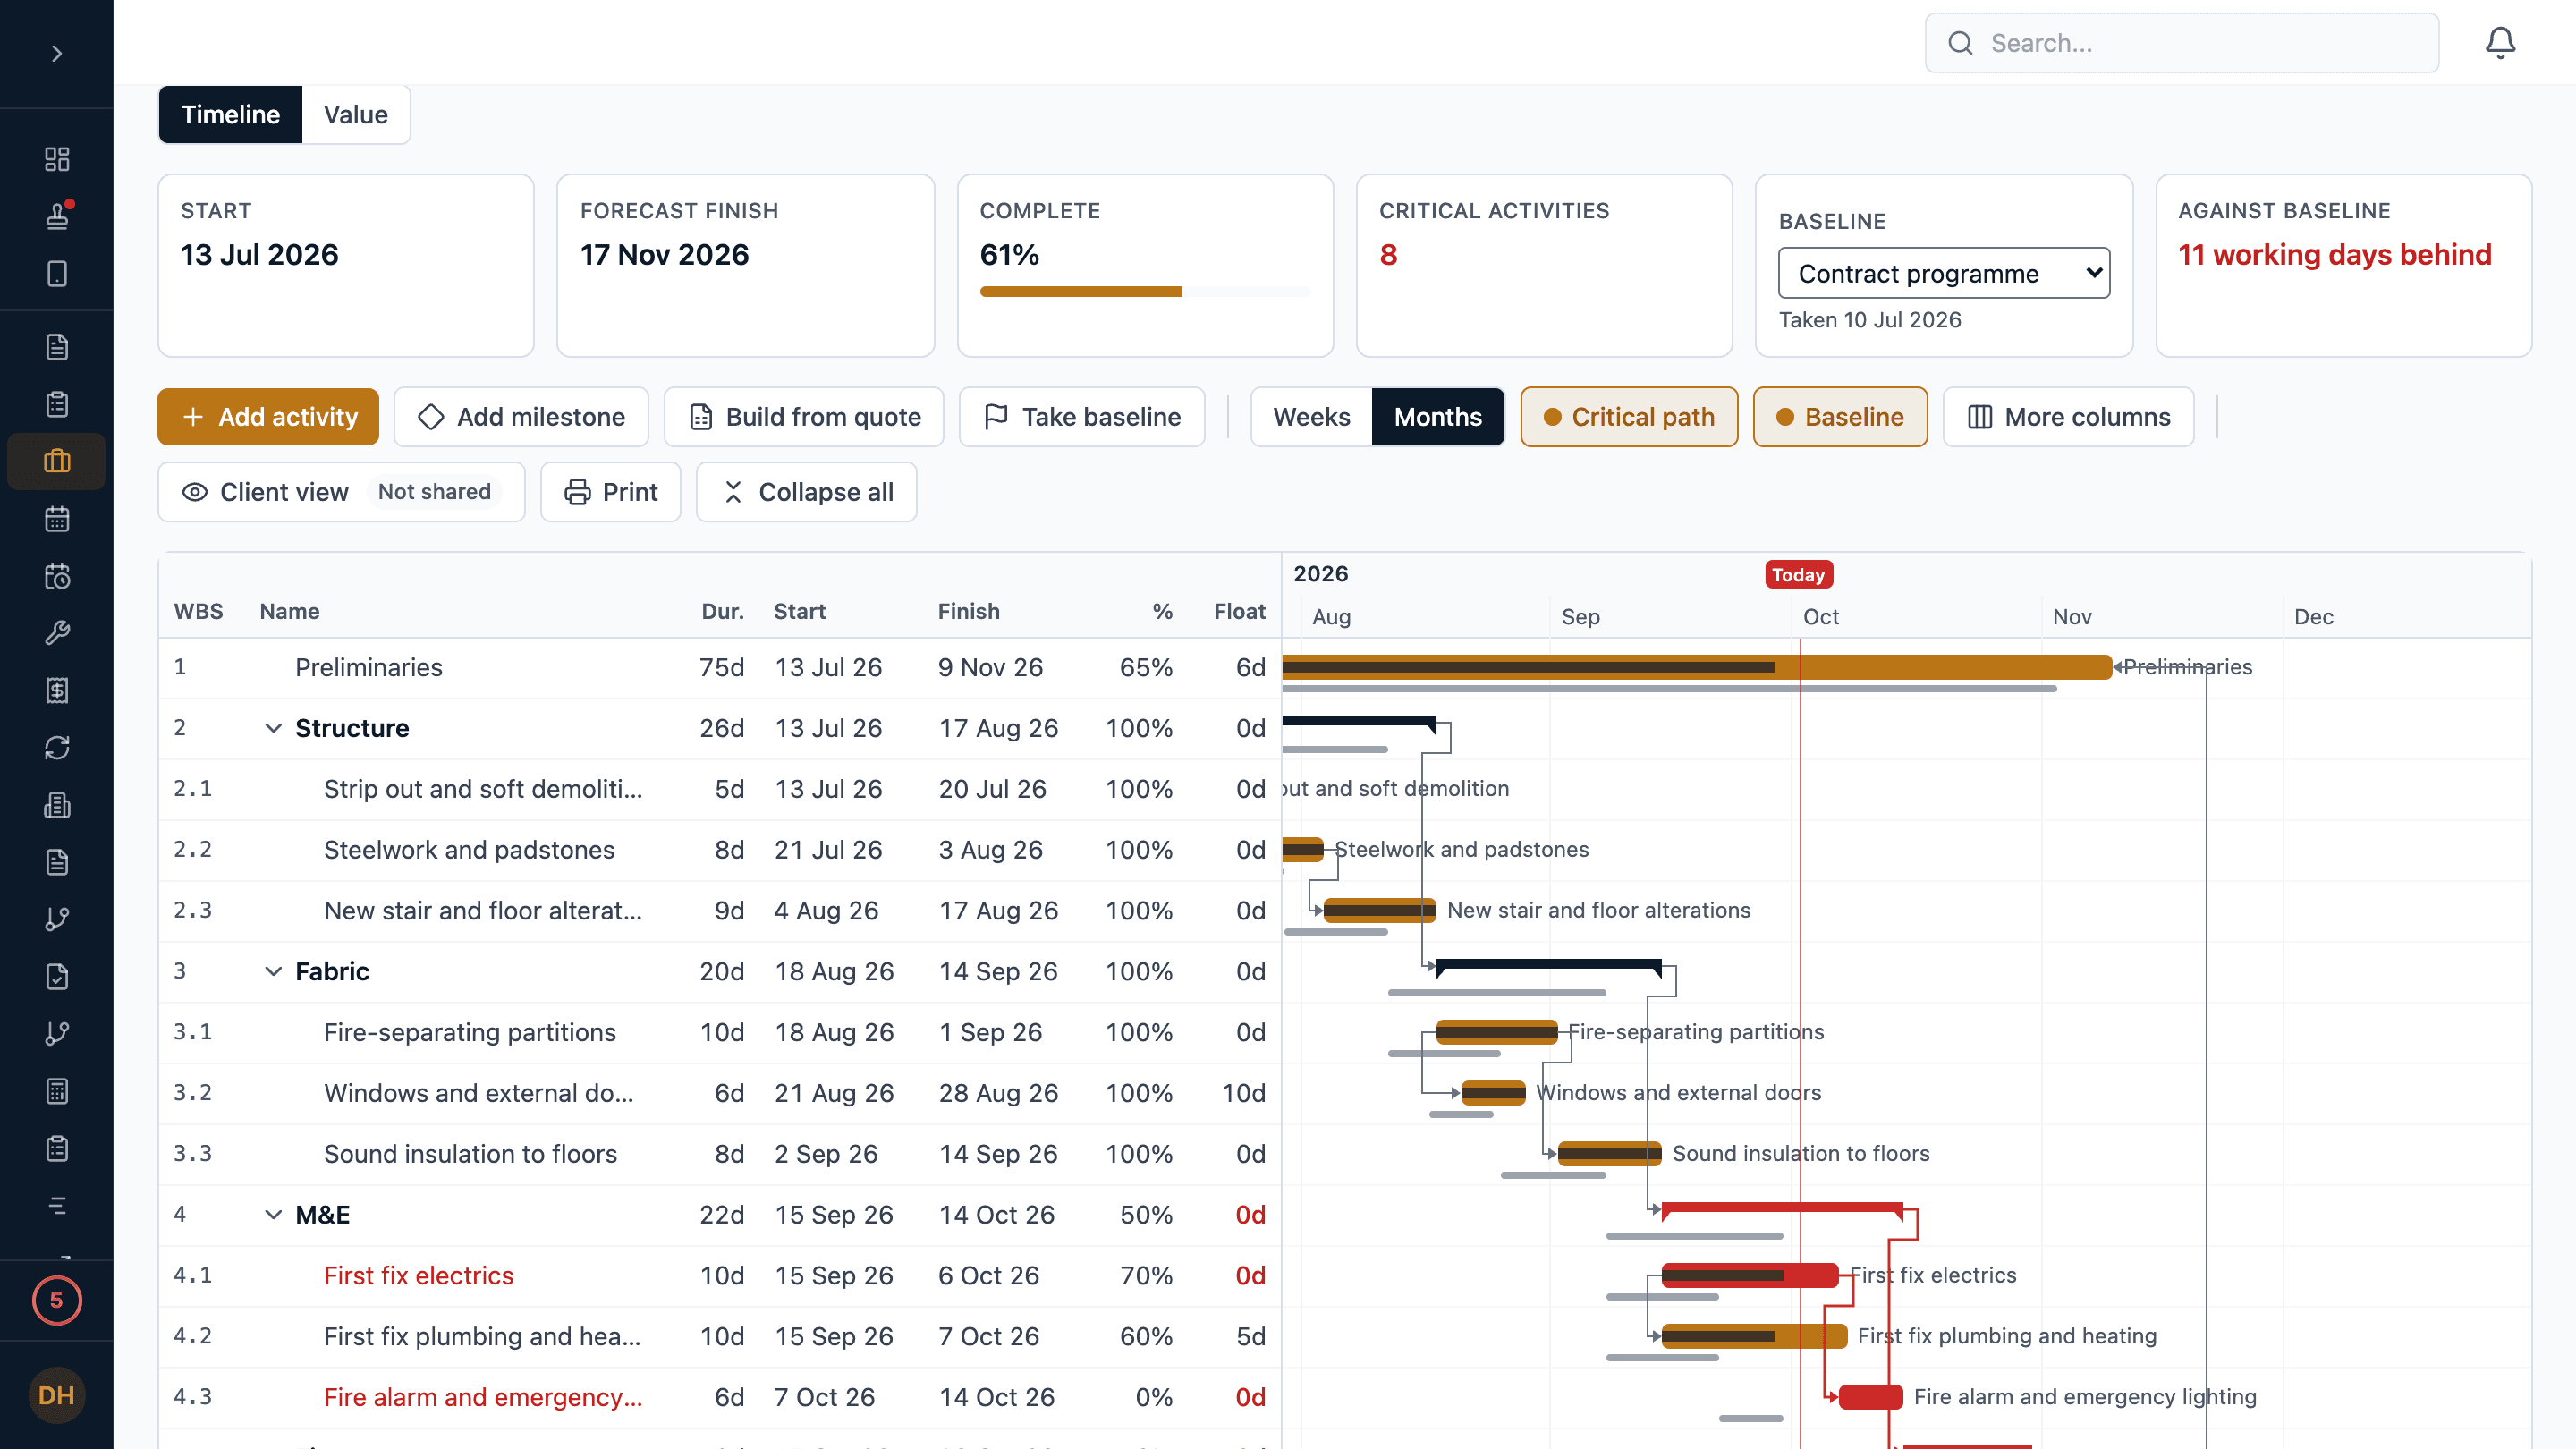Image resolution: width=2576 pixels, height=1449 pixels.
Task: Click the Fire alarm and emergency red Gantt bar
Action: pyautogui.click(x=1870, y=1397)
